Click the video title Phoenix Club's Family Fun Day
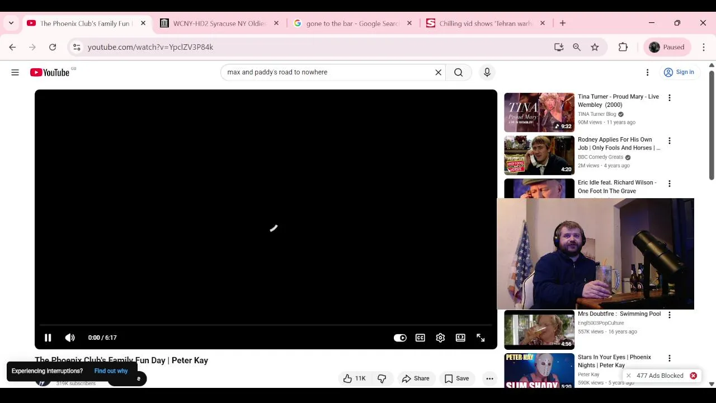The width and height of the screenshot is (716, 403). point(121,360)
